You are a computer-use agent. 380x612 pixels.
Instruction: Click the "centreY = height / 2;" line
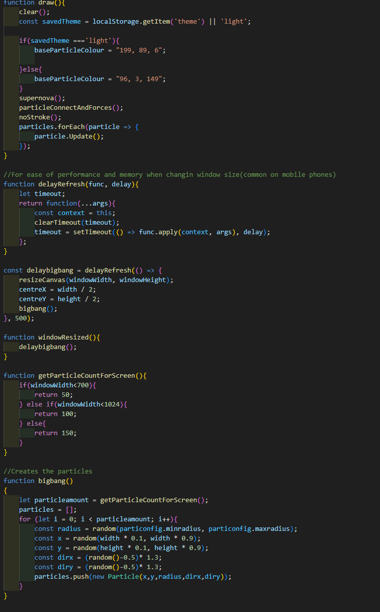[59, 299]
